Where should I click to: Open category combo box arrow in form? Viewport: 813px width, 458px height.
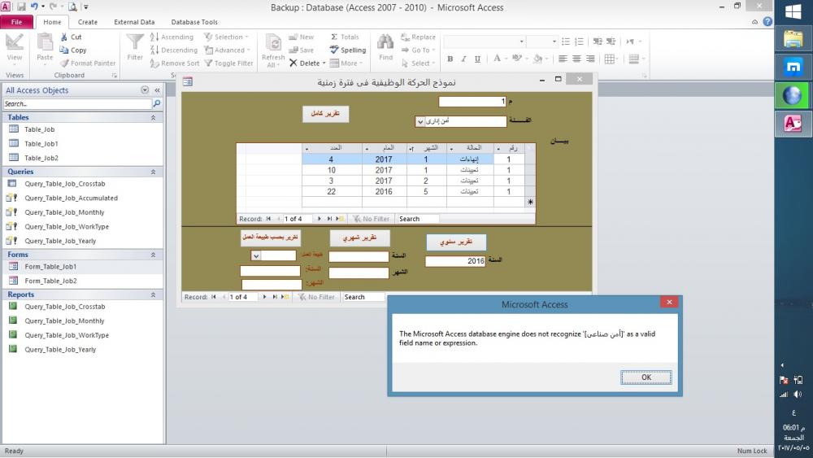click(420, 121)
